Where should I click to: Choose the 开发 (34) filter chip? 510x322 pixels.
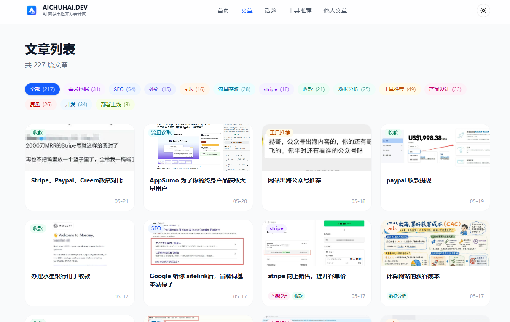[76, 104]
